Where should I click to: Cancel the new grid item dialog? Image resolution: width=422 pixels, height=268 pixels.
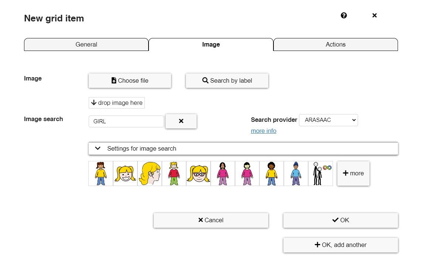pyautogui.click(x=211, y=220)
